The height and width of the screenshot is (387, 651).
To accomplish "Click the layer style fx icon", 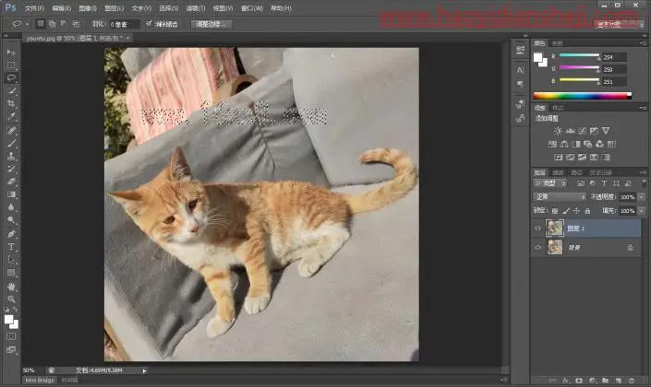I will [x=565, y=381].
